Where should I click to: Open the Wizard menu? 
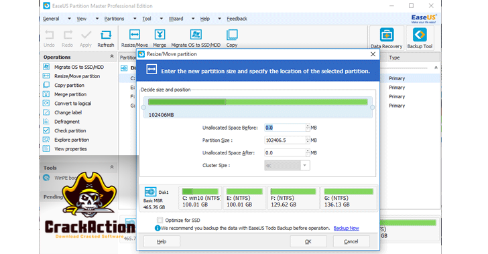(x=176, y=19)
